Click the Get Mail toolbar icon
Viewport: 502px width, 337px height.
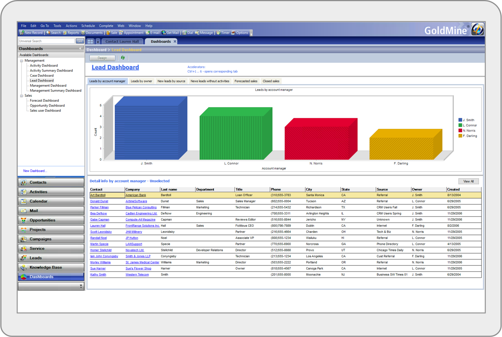[163, 33]
